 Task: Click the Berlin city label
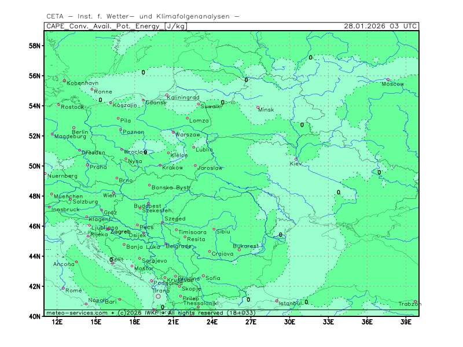pyautogui.click(x=80, y=132)
